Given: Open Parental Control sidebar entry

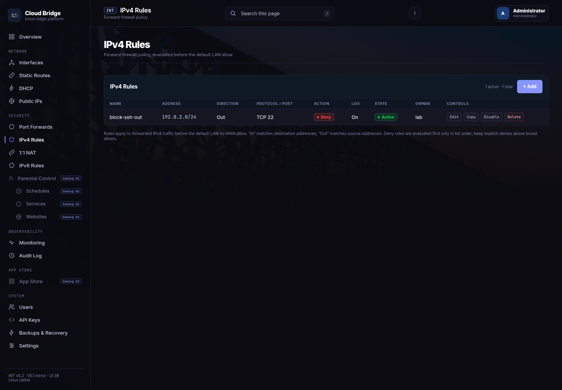Looking at the screenshot, I should [x=45, y=178].
